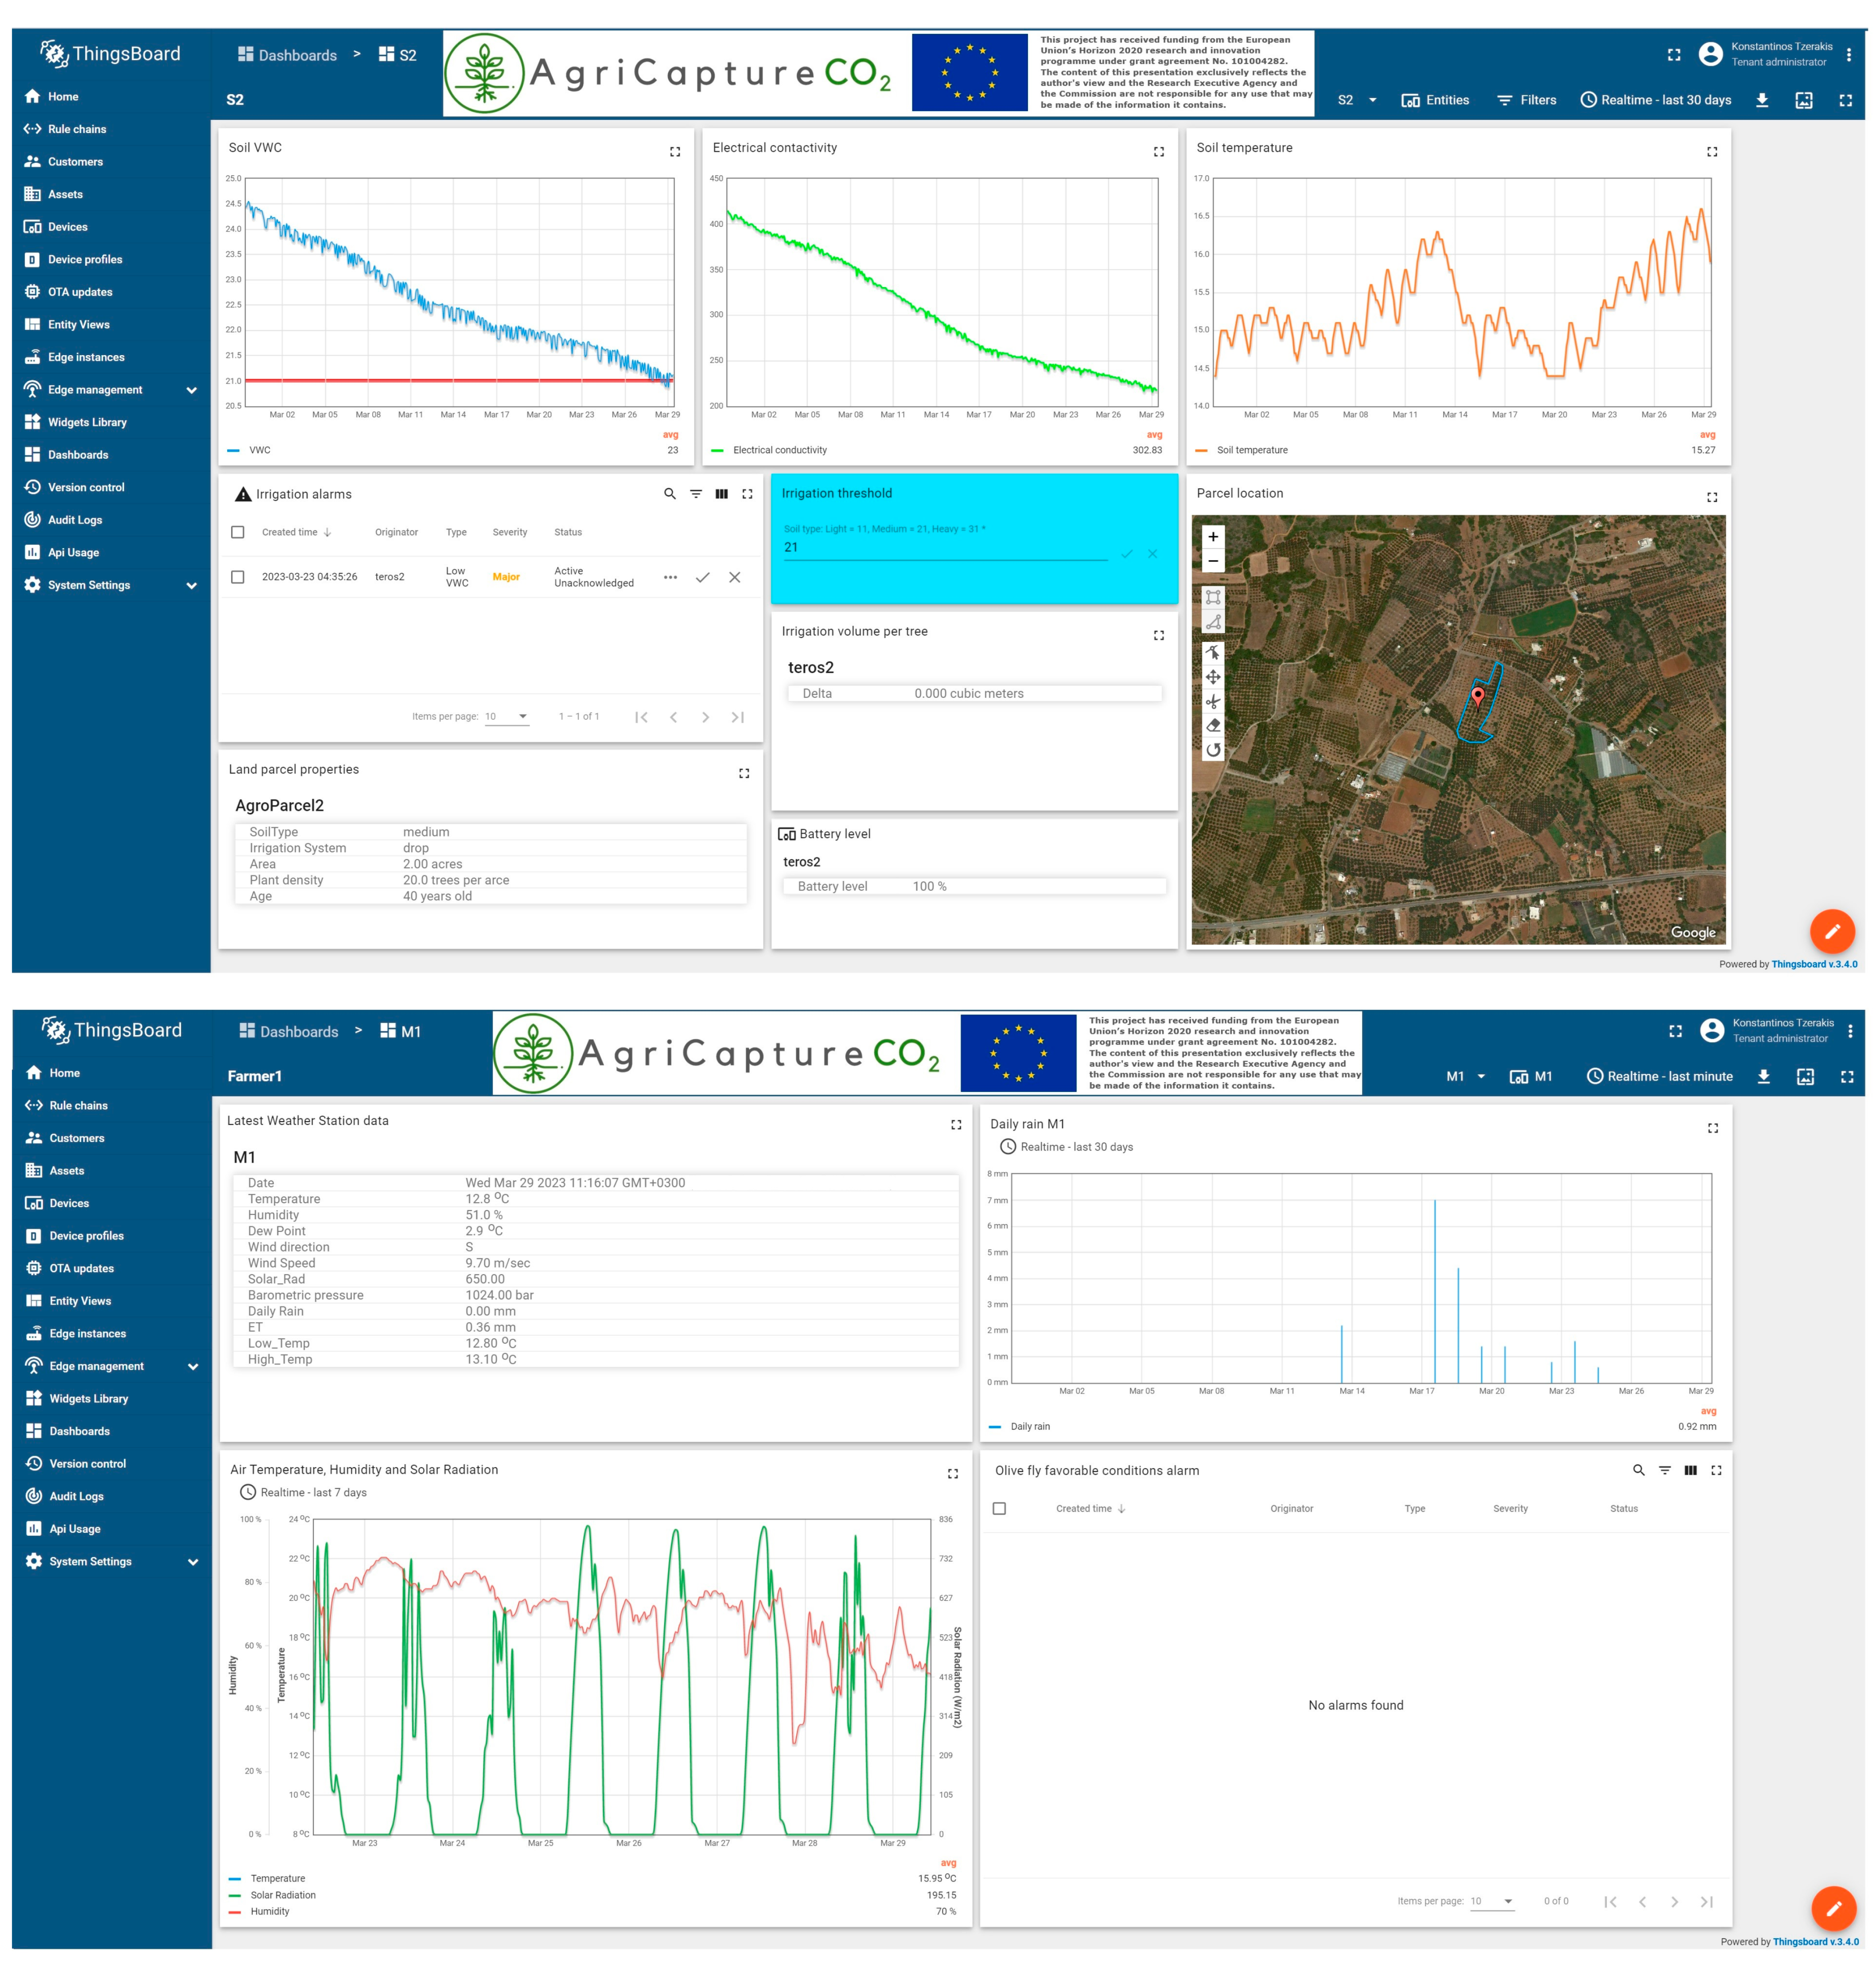Go to Device profiles in the top sidebar
The width and height of the screenshot is (1876, 1964).
coord(85,259)
